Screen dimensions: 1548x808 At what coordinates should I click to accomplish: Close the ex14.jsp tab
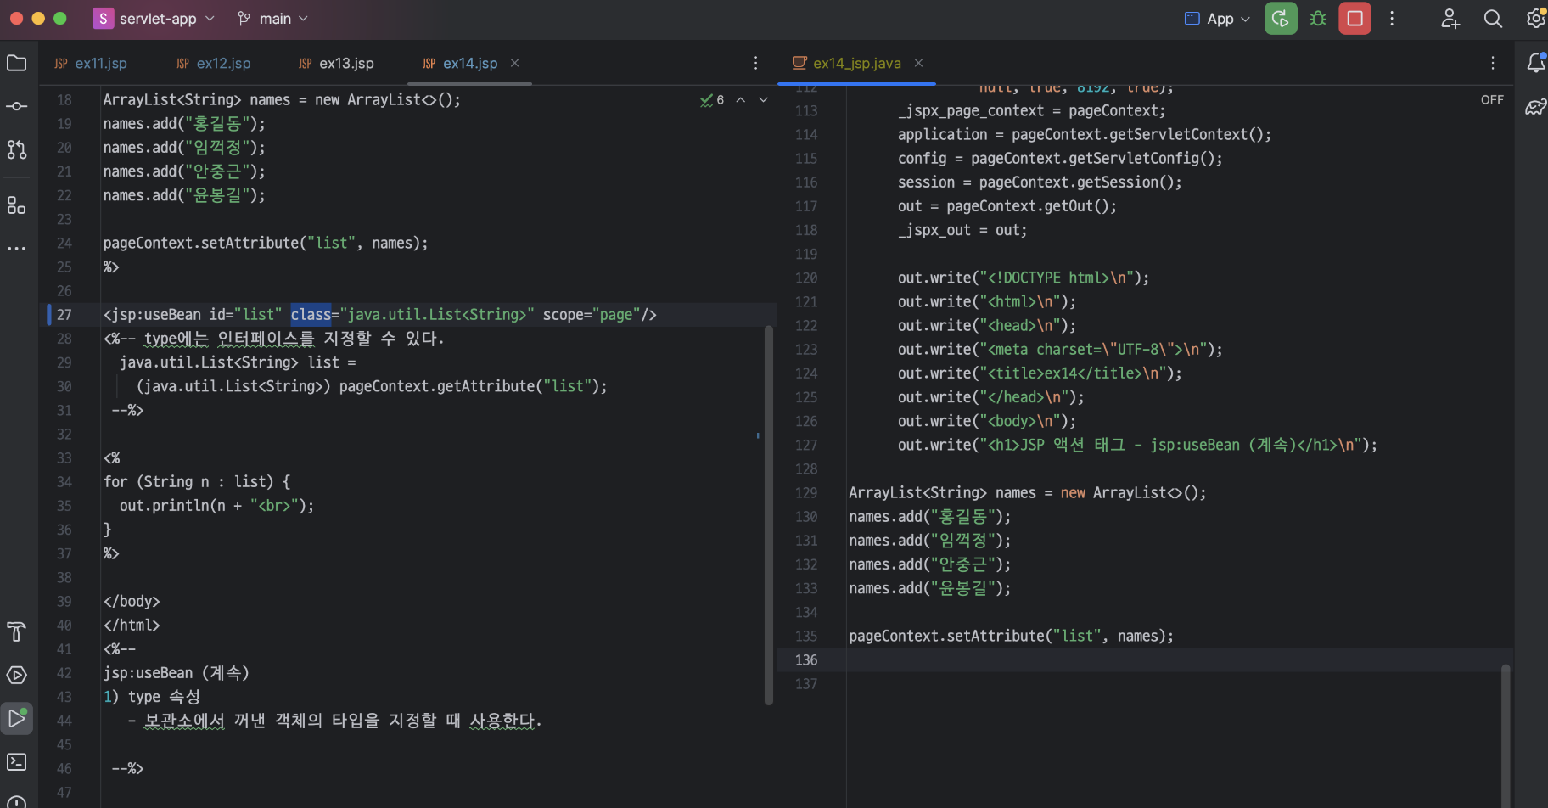(515, 63)
